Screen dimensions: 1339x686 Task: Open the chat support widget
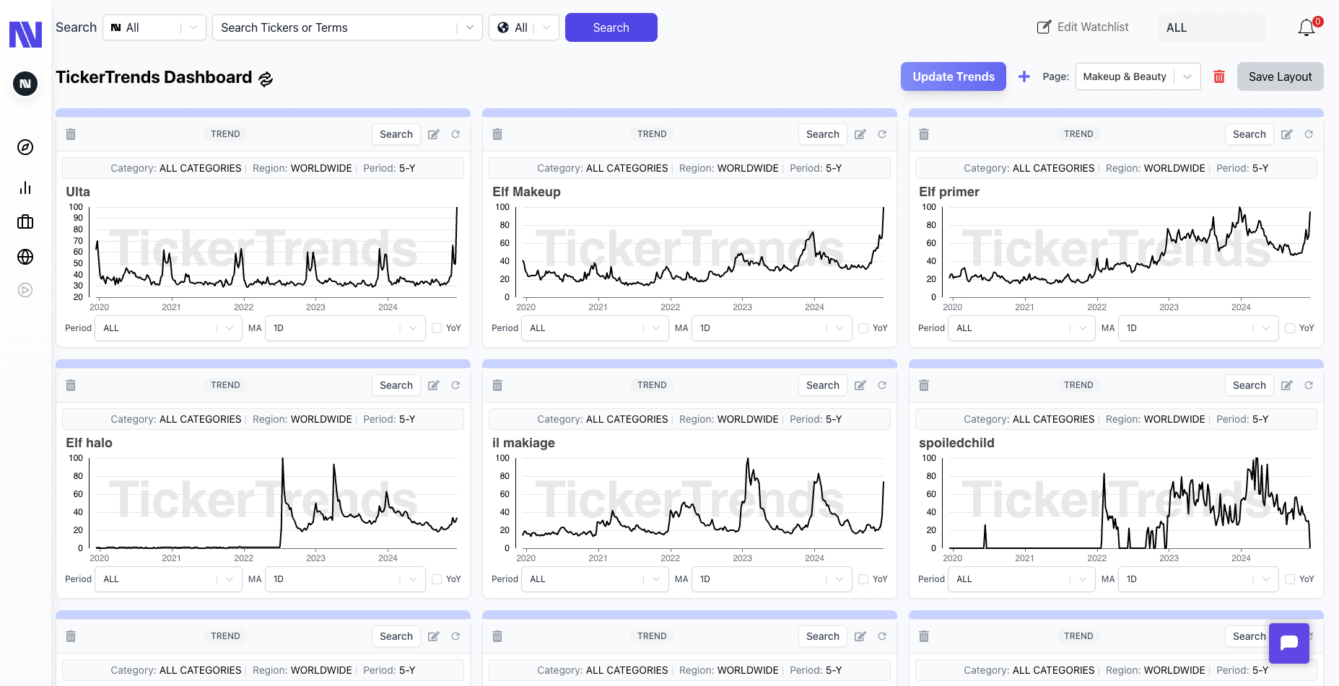(x=1288, y=643)
